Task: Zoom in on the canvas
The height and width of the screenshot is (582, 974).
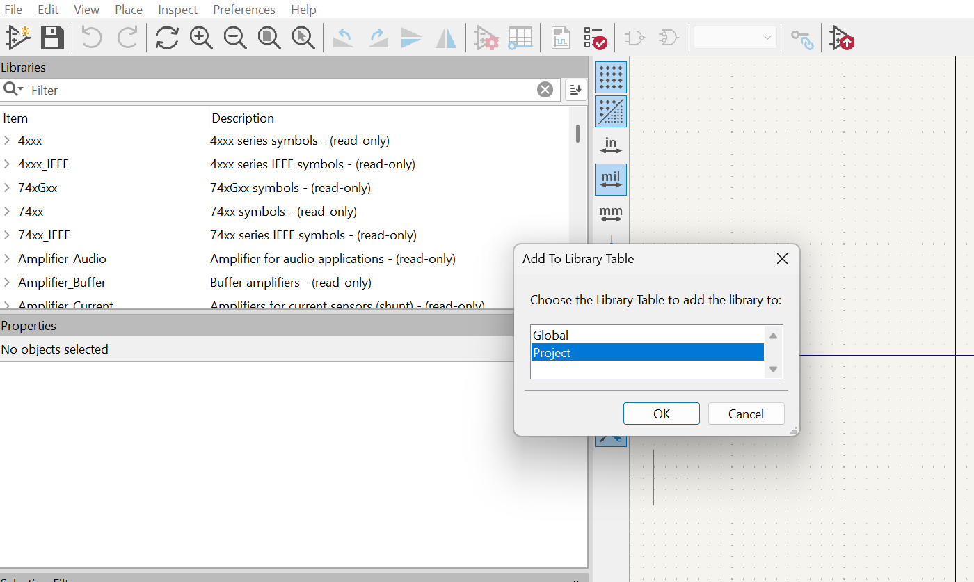Action: pyautogui.click(x=201, y=38)
